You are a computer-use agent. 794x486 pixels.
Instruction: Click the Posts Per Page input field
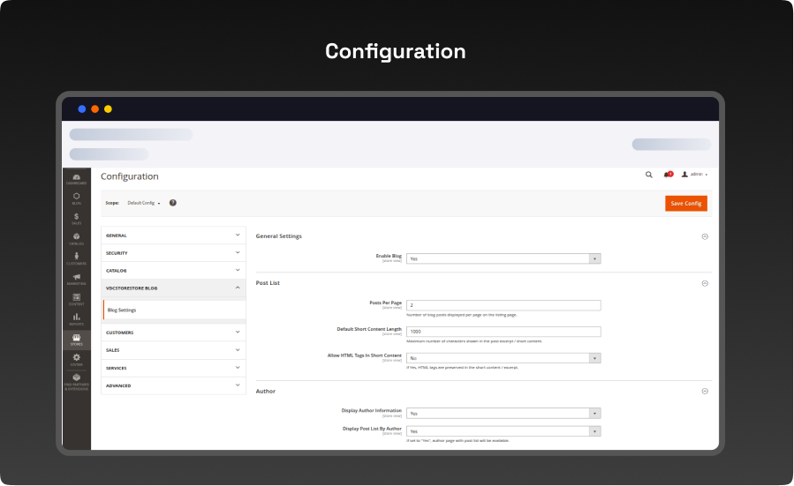coord(503,305)
